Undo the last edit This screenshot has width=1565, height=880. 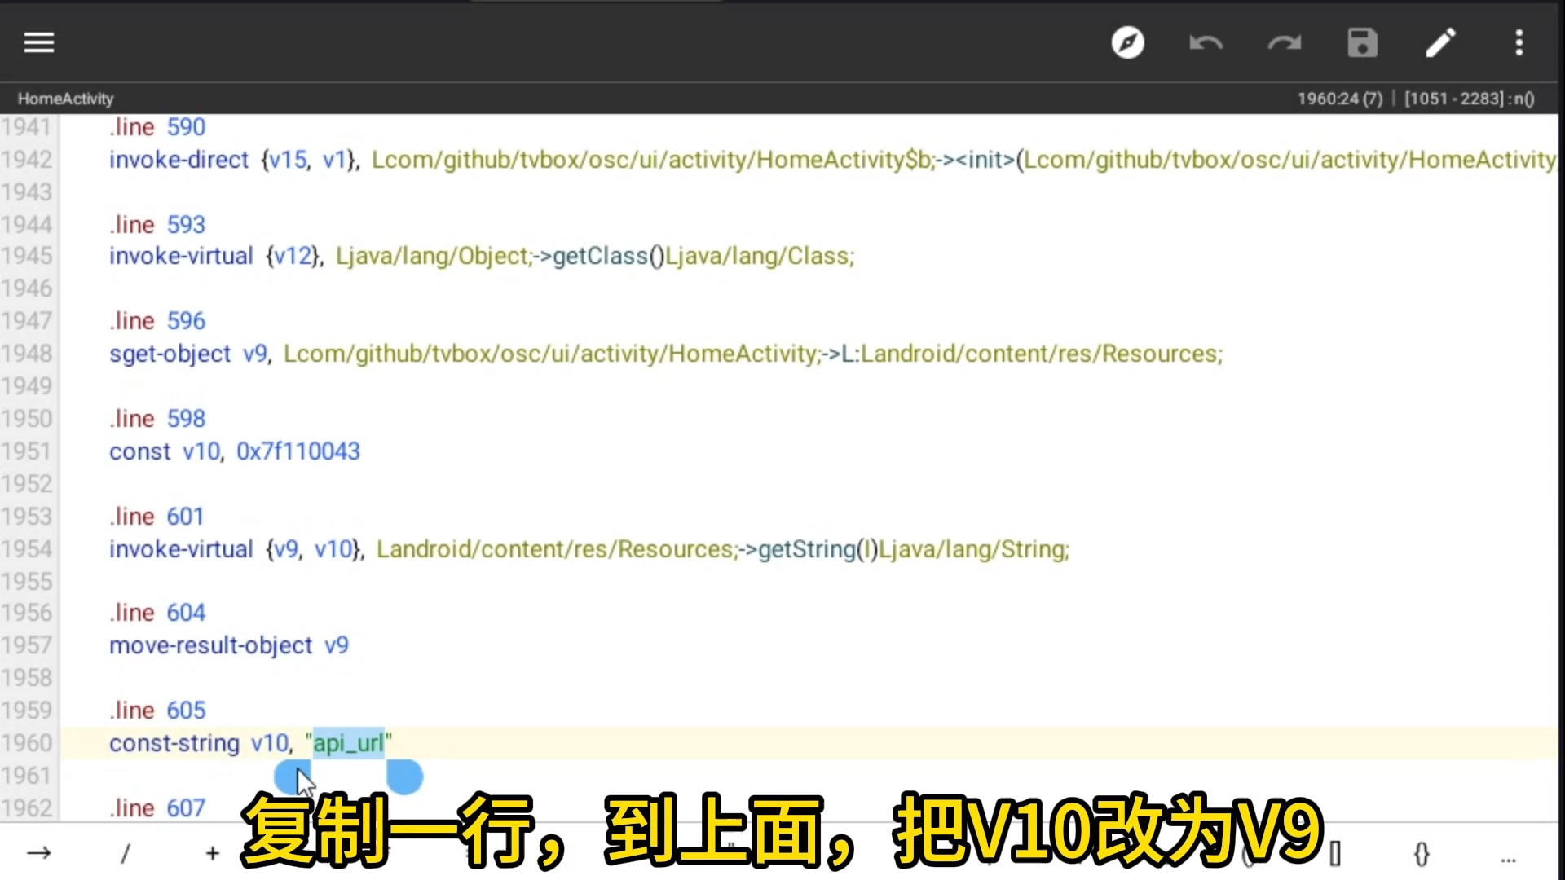point(1206,42)
